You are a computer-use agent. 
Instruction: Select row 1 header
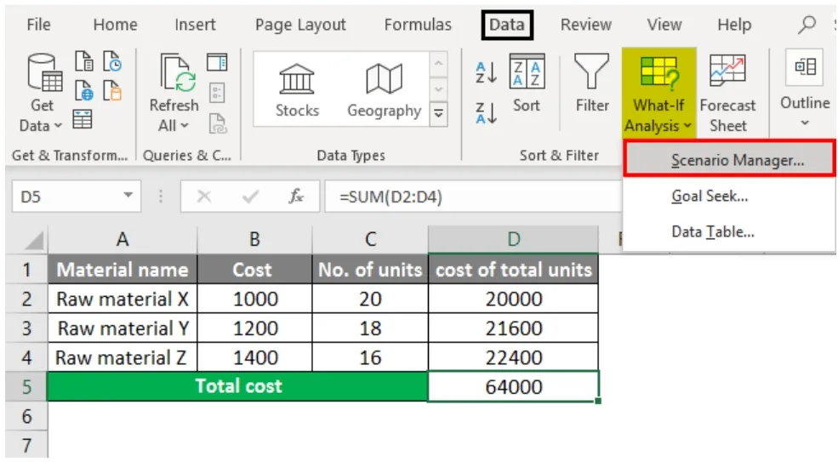click(x=26, y=269)
